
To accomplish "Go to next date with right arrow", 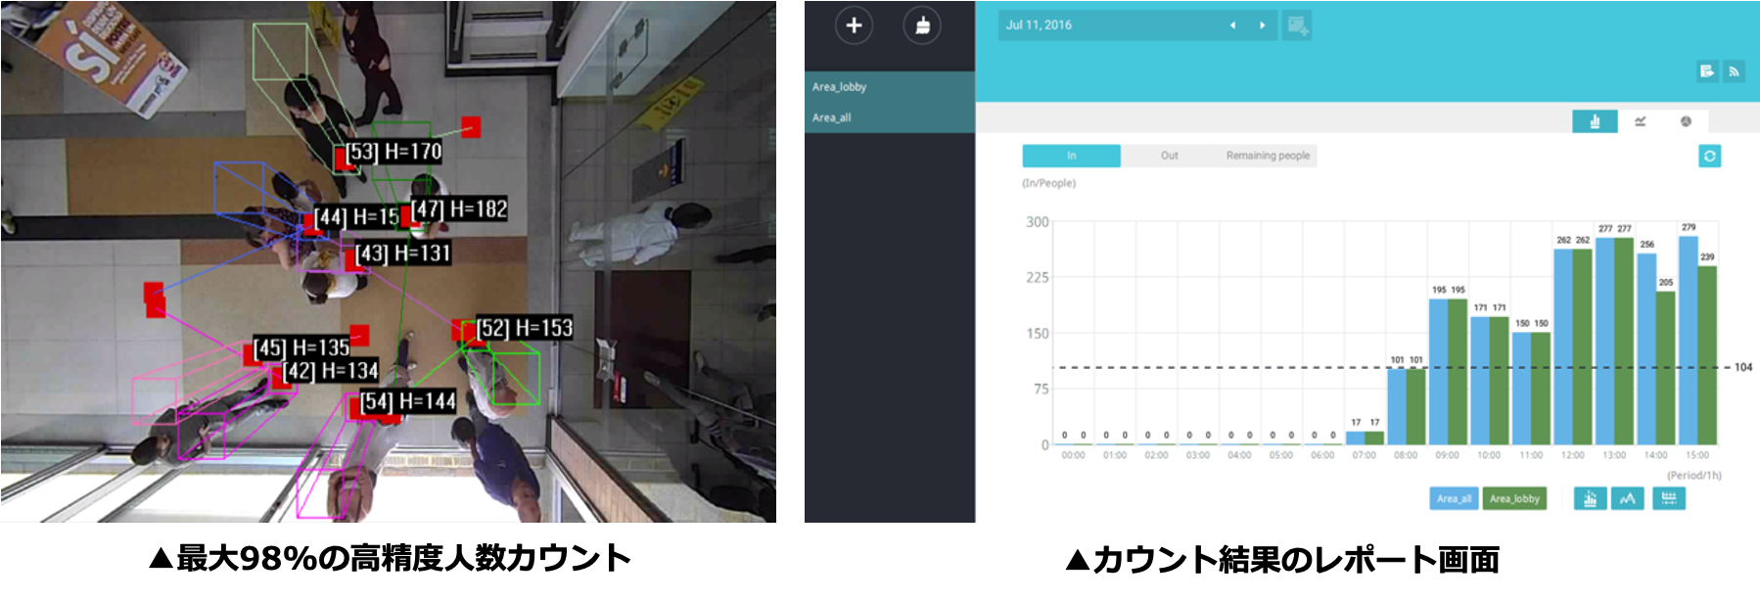I will [x=1262, y=25].
